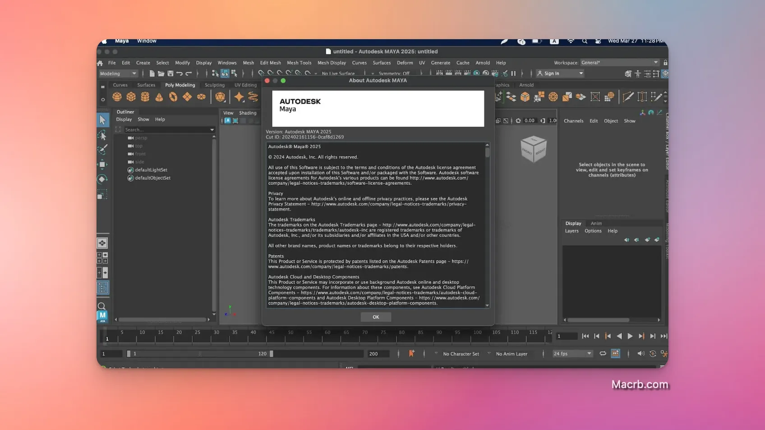Create a polygon cone from the shelf
This screenshot has height=430, width=765.
[x=159, y=97]
